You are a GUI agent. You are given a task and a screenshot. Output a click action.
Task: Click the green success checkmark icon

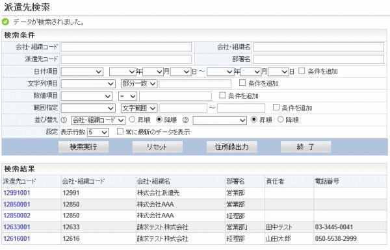click(x=5, y=22)
